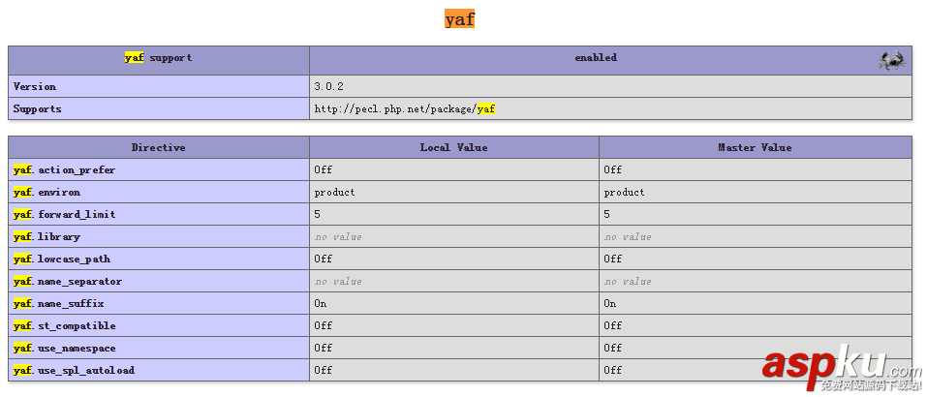Click the yaf support header cell
The height and width of the screenshot is (397, 927).
click(x=159, y=58)
